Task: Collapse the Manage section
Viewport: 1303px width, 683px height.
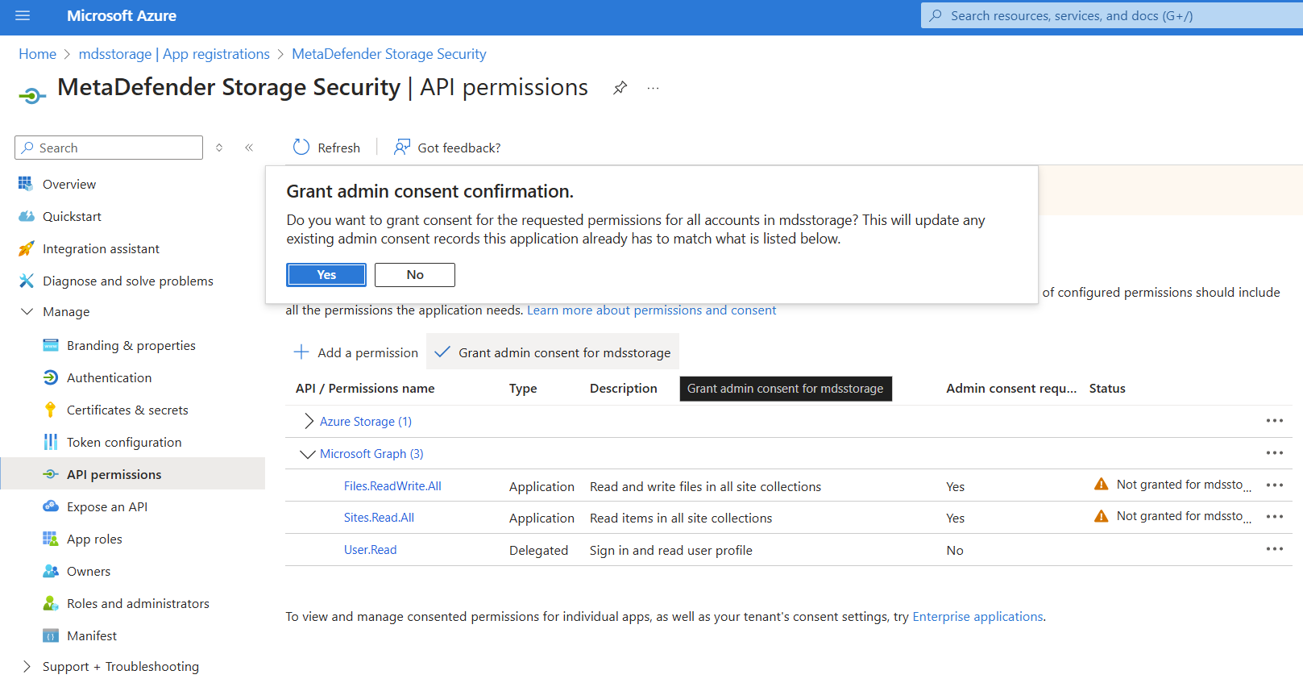Action: [x=27, y=311]
